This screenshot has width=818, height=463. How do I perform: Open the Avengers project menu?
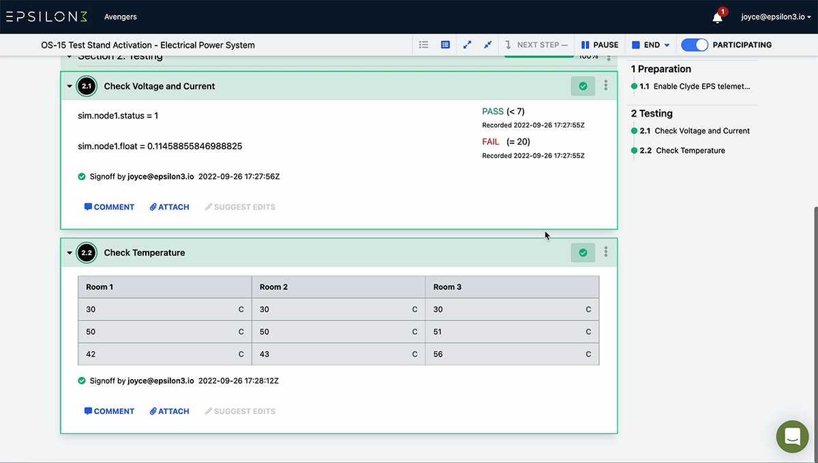click(120, 16)
